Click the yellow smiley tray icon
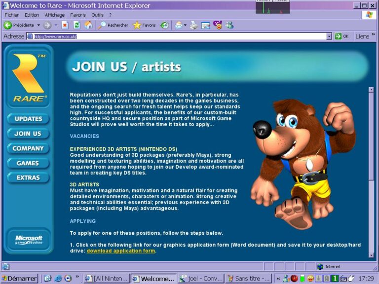 (x=310, y=279)
